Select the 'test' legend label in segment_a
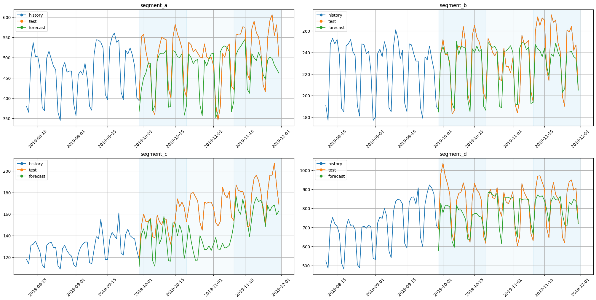The height and width of the screenshot is (300, 596). 33,21
